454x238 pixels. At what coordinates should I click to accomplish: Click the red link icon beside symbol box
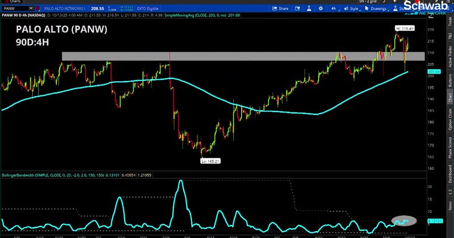click(38, 9)
